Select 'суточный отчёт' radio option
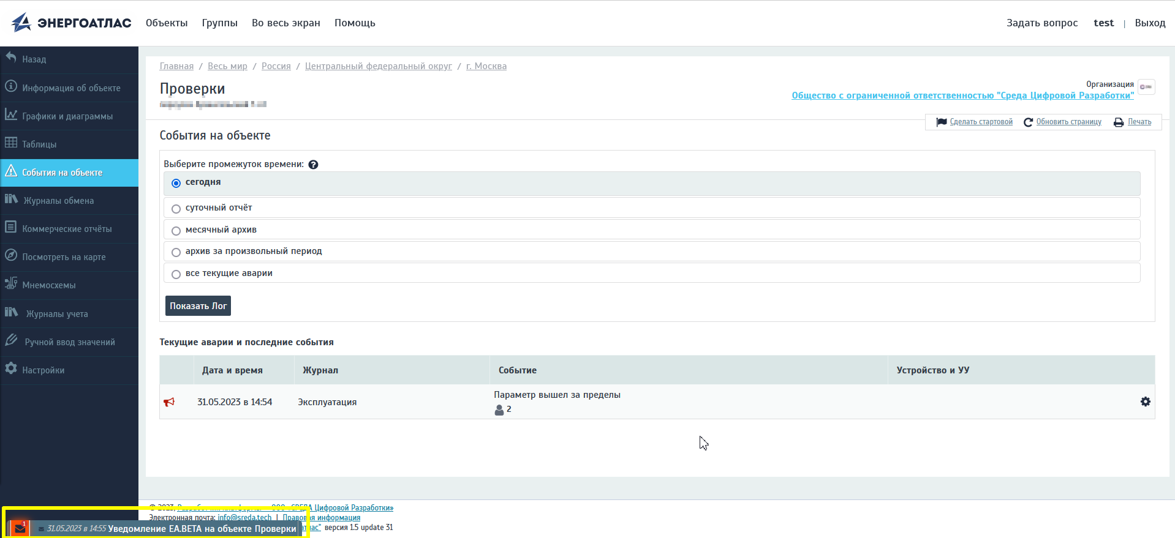Screen dimensions: 1175x538 176,209
